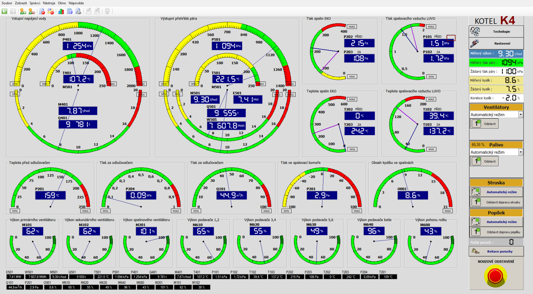Click the remove user toolbar icon
This screenshot has height=294, width=533.
point(31,11)
